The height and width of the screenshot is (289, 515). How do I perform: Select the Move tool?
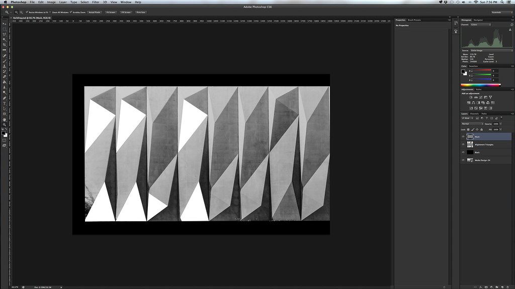5,24
